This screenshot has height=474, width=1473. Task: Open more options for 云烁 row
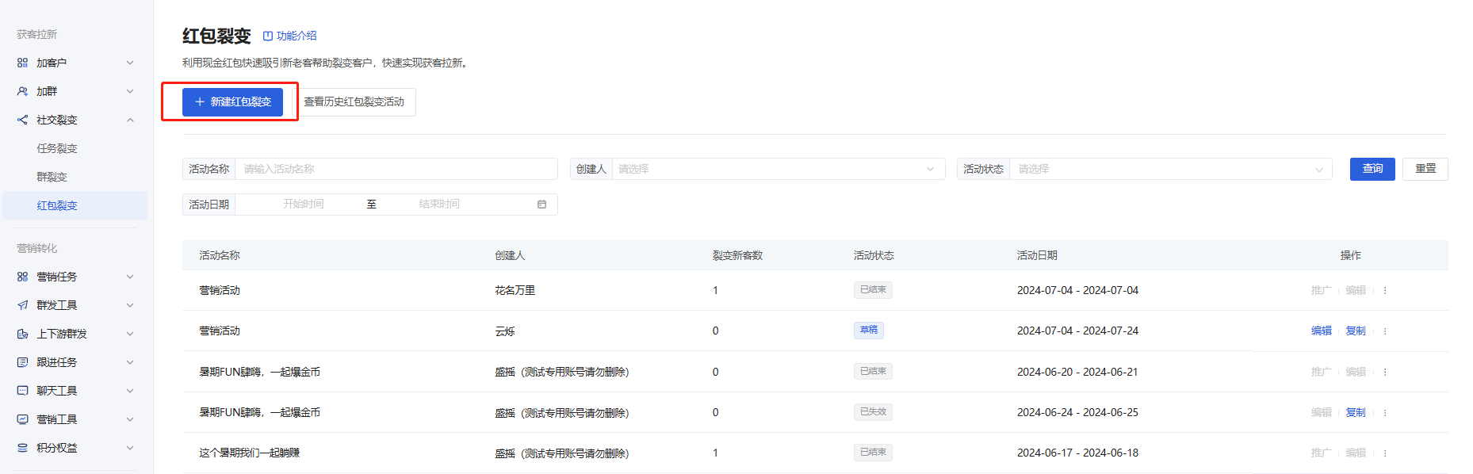pos(1385,331)
